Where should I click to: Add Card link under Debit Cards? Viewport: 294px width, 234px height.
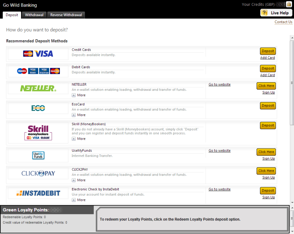(267, 75)
